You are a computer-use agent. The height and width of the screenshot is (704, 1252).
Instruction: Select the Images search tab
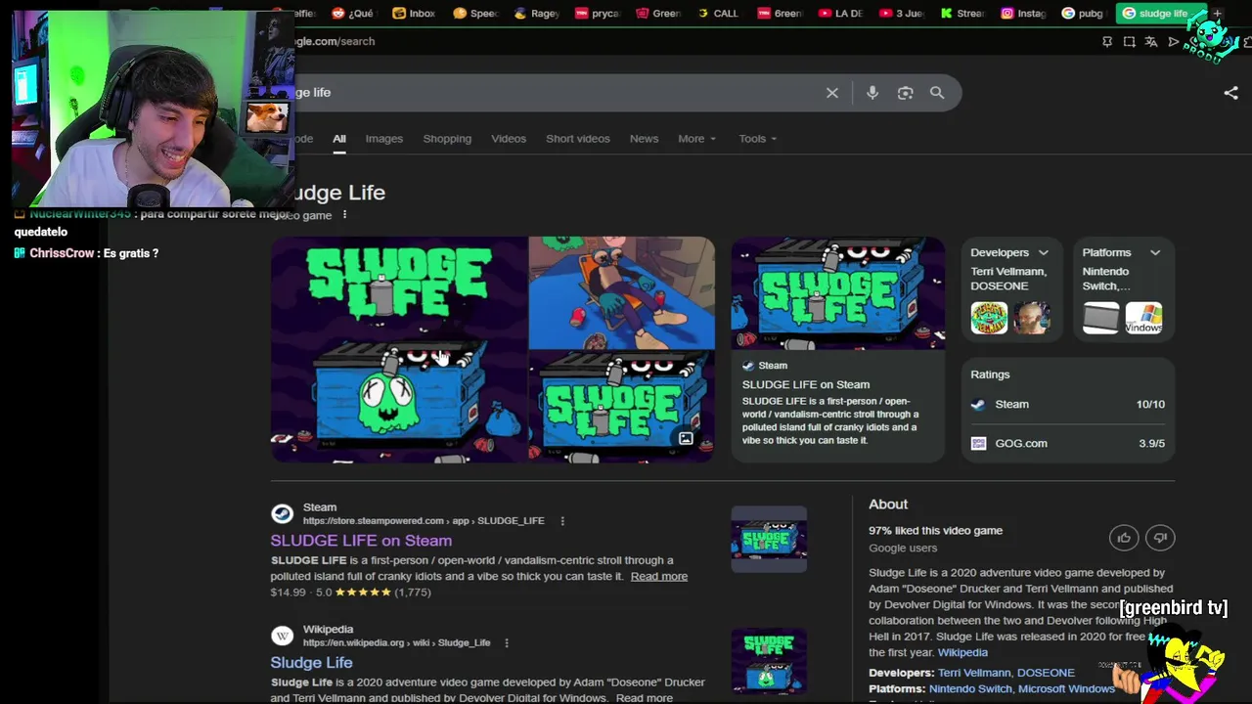click(384, 139)
